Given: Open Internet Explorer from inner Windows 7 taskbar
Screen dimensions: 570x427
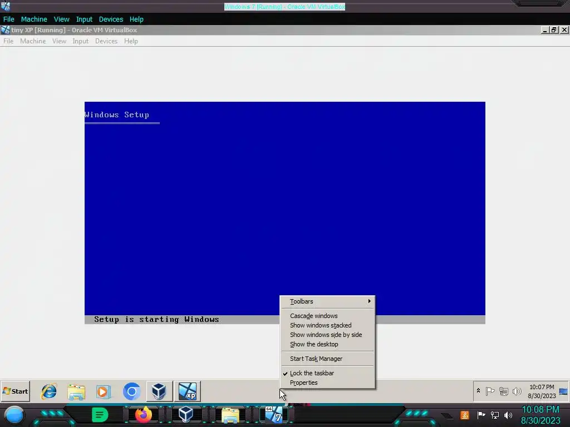Looking at the screenshot, I should click(x=49, y=391).
